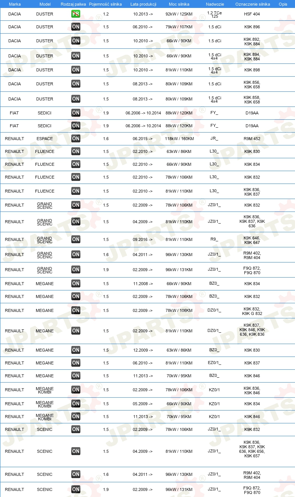Select the K9K 832, K9K G 832 engine cell
The image size is (295, 497).
pyautogui.click(x=252, y=311)
